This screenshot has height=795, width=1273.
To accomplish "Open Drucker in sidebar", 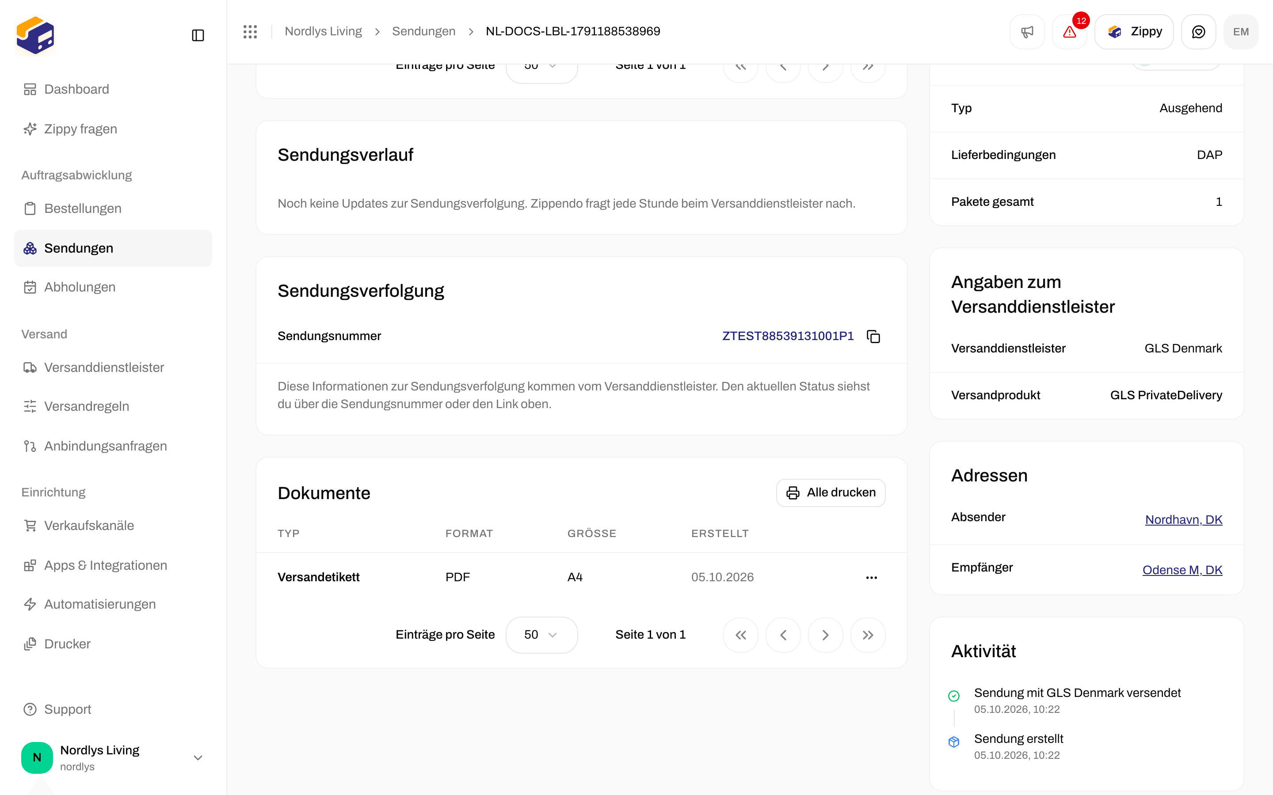I will tap(113, 644).
